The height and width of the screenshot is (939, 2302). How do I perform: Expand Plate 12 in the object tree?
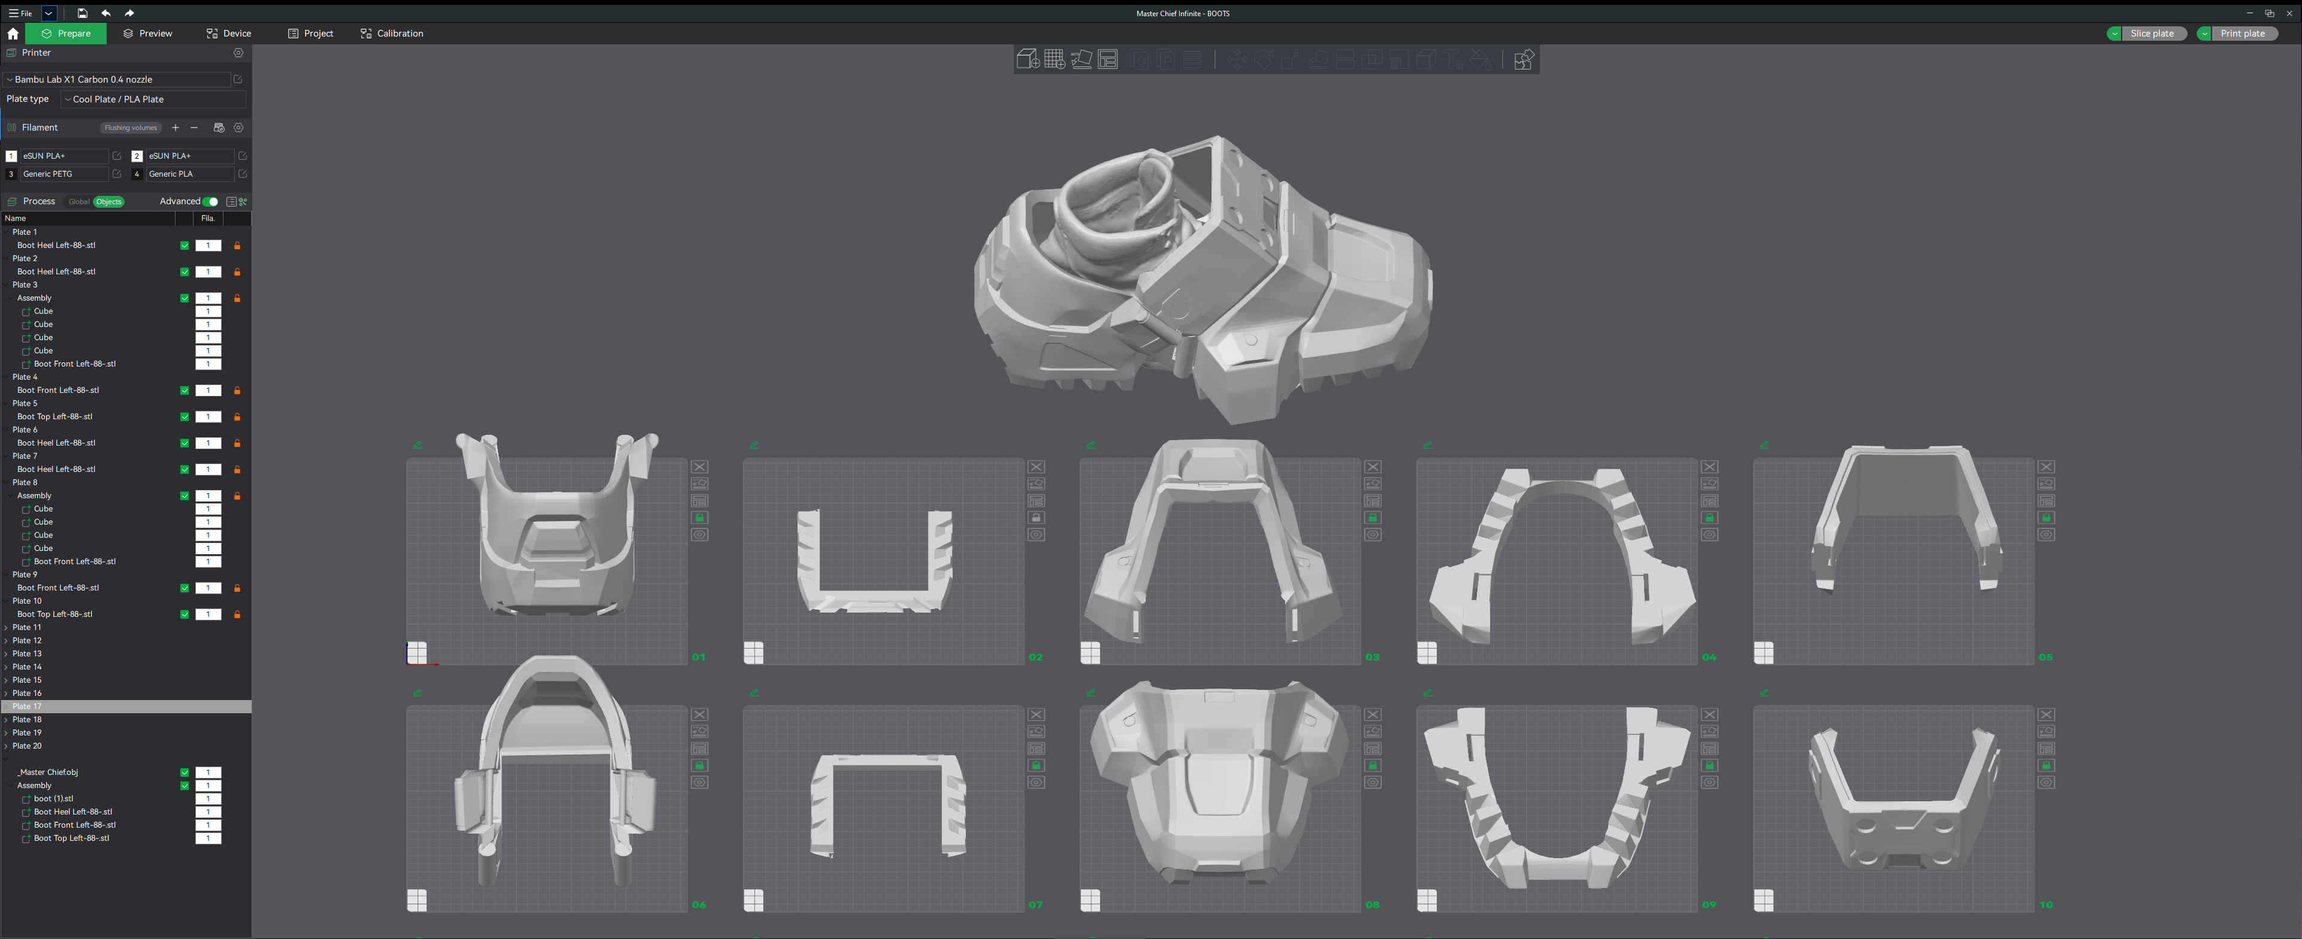[x=7, y=641]
